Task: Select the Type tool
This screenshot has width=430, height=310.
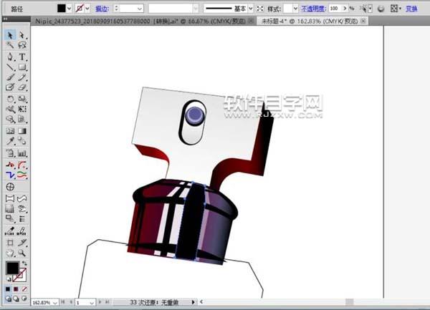Action: coord(22,56)
